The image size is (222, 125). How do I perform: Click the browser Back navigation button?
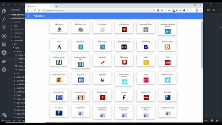(28, 10)
